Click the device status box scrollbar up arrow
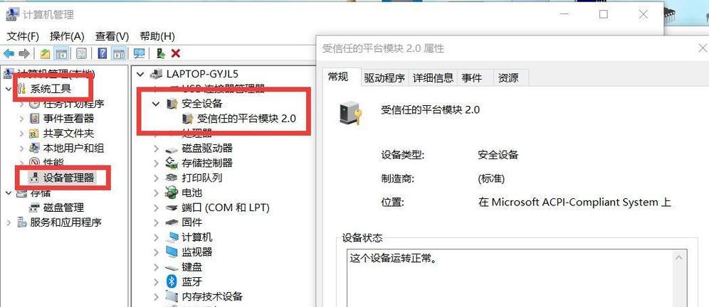The width and height of the screenshot is (709, 307). pyautogui.click(x=678, y=258)
